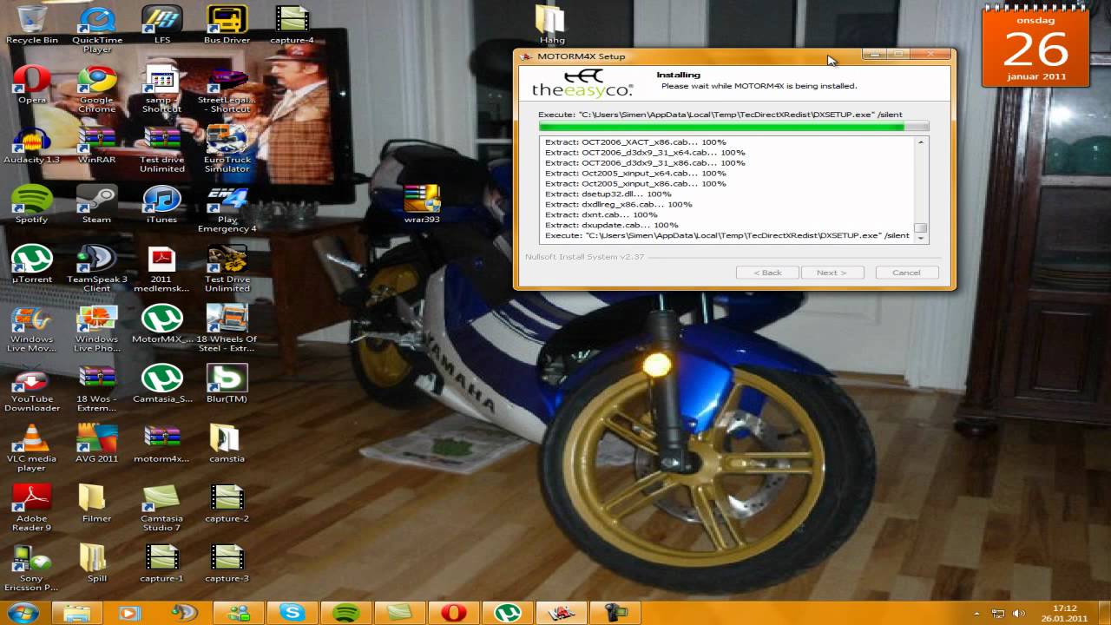Launch Google Chrome desktop shortcut
This screenshot has height=625, width=1111.
[97, 89]
